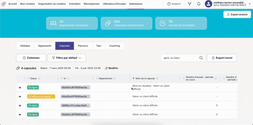Viewport: 253px width, 125px height.
Task: Open the organization hierarchy icon
Action: [x=190, y=4]
